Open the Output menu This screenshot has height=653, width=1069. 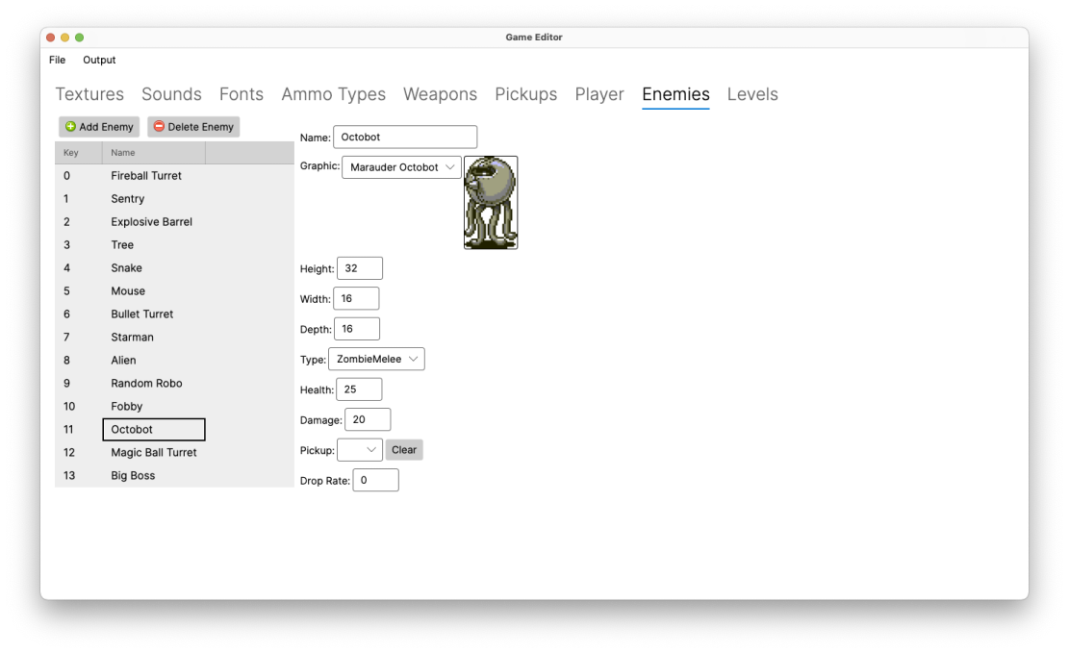tap(99, 60)
